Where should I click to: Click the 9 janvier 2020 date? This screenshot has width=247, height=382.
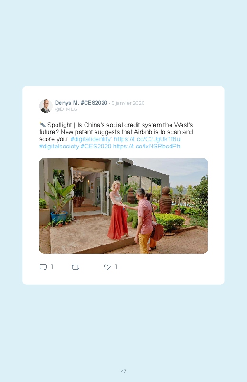click(x=128, y=103)
